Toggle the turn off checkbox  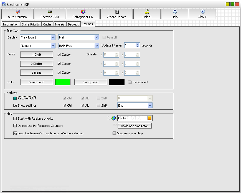(104, 37)
